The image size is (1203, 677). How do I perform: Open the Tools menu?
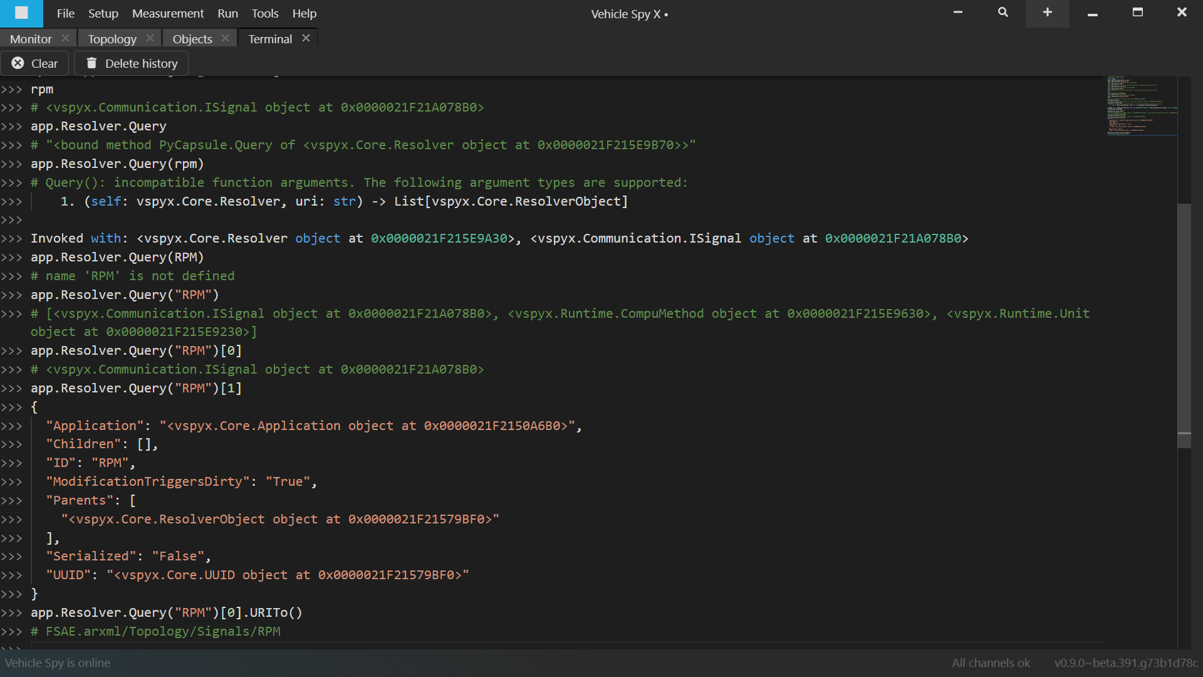point(264,13)
